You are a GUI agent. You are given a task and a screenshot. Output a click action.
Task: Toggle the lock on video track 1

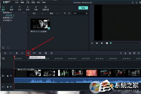[8, 76]
